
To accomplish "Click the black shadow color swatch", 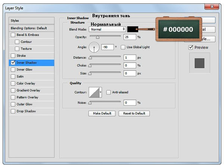I will [x=133, y=29].
